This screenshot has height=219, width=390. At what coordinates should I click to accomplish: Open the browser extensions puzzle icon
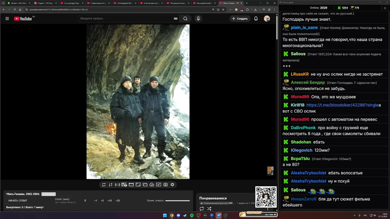(x=247, y=9)
